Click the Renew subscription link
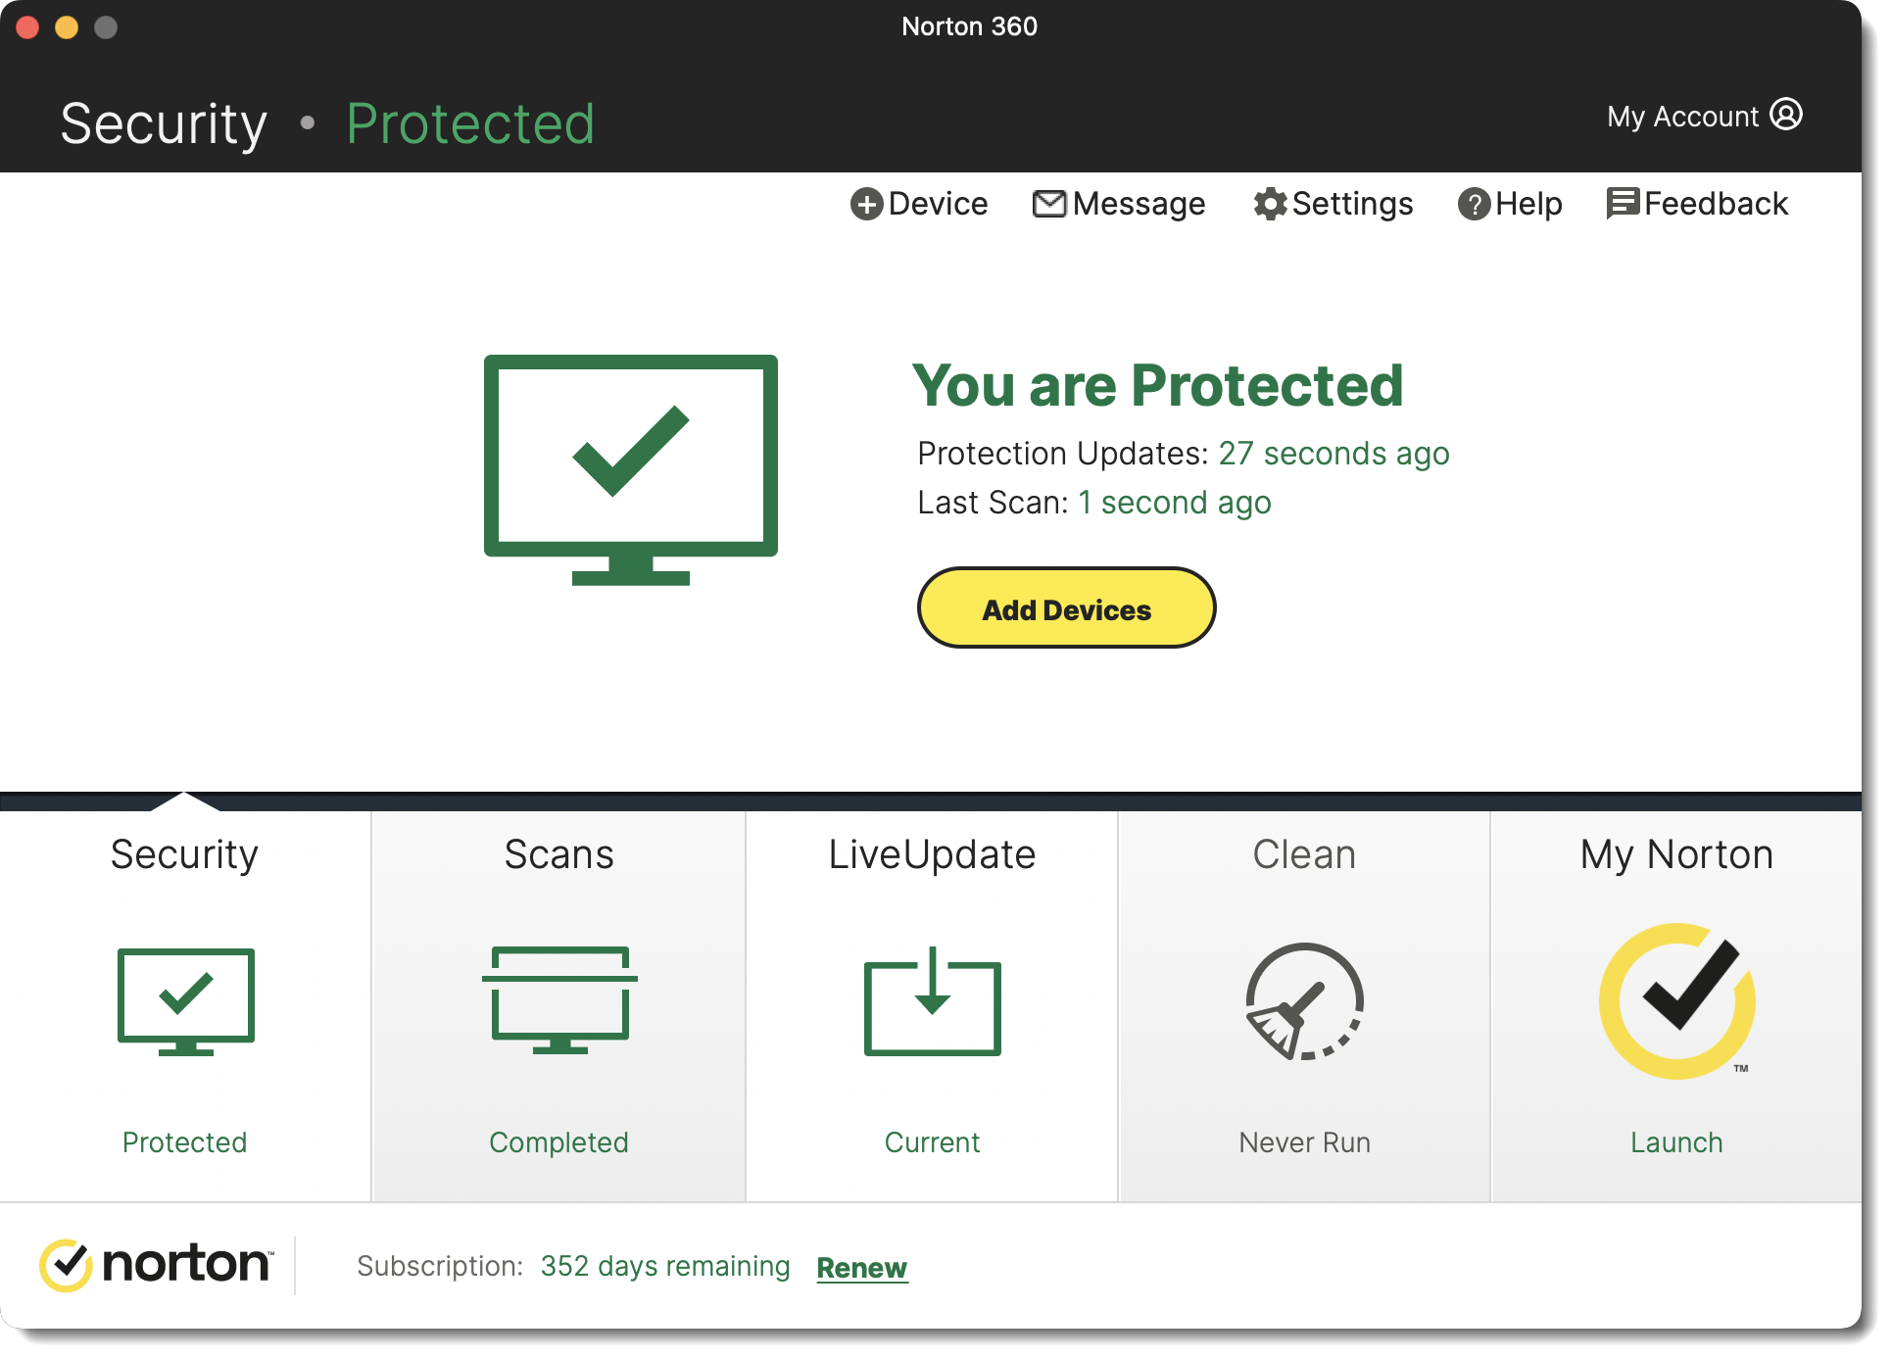This screenshot has width=1891, height=1358. tap(862, 1268)
